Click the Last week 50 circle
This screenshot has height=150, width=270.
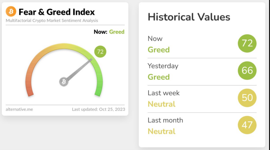point(247,97)
